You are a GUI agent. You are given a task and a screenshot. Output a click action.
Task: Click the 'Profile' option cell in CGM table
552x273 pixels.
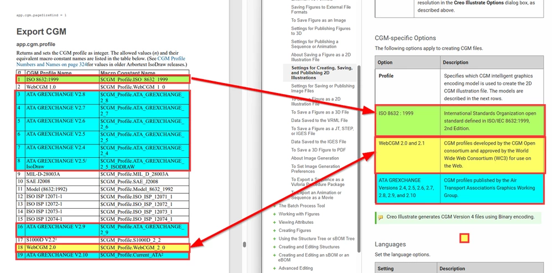pyautogui.click(x=408, y=87)
